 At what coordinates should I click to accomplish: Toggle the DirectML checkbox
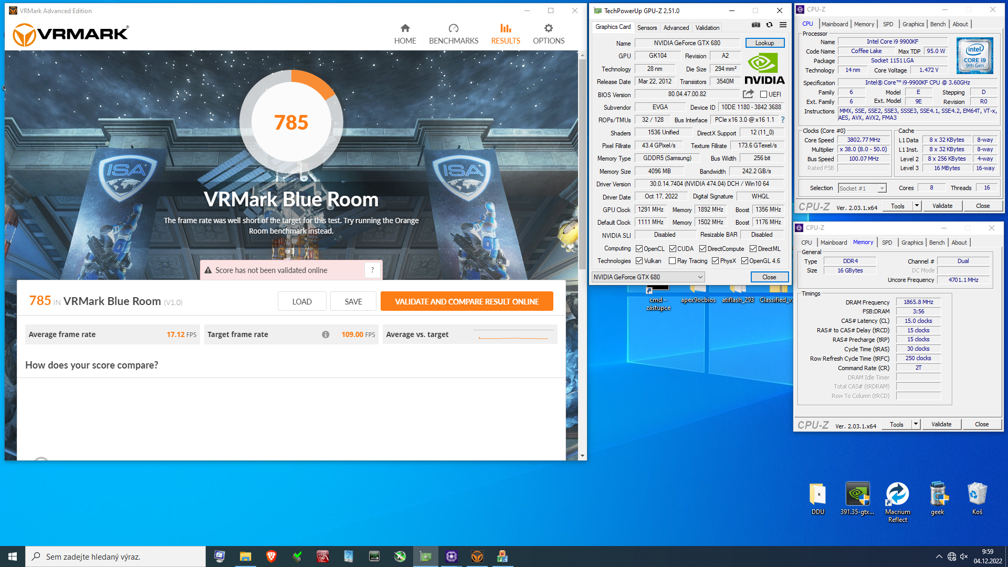coord(753,249)
